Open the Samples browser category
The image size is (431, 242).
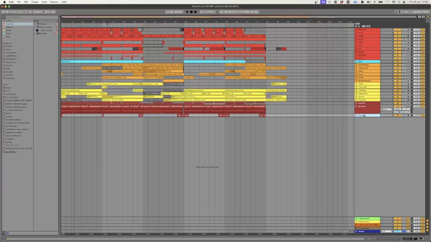(x=9, y=72)
